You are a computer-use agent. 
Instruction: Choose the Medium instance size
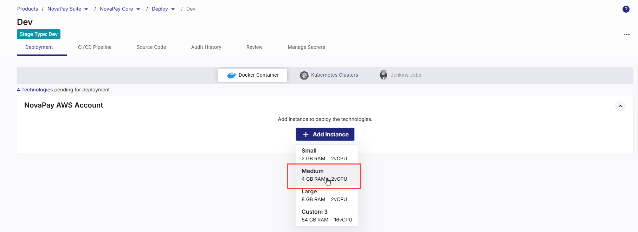point(327,175)
